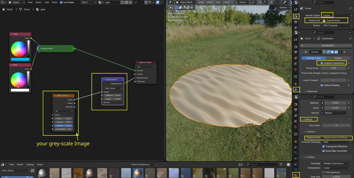Toggle Bump Map Correction checkbox
The image size is (354, 178).
click(324, 151)
